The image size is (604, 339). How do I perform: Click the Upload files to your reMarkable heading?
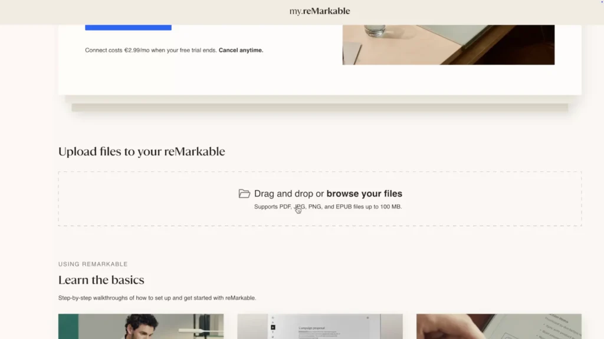click(x=142, y=151)
